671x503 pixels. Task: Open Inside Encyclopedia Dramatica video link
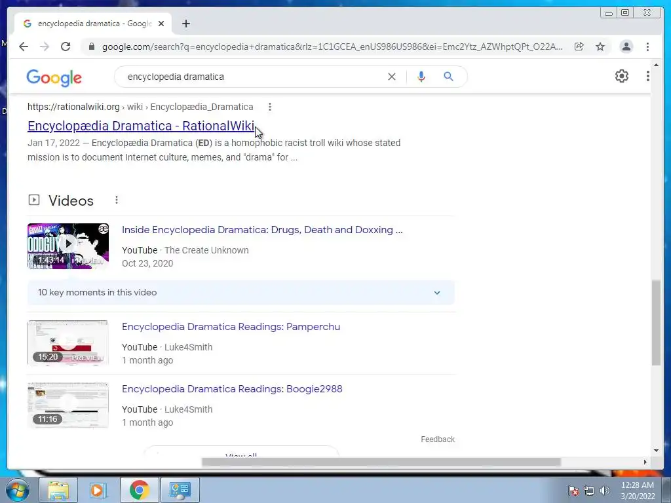(262, 230)
